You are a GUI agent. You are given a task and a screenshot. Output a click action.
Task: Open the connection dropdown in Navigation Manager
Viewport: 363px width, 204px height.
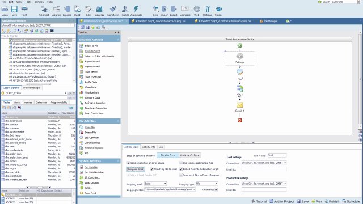pos(73,25)
